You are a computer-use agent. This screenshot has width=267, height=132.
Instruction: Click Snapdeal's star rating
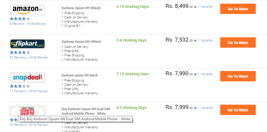click(20, 86)
